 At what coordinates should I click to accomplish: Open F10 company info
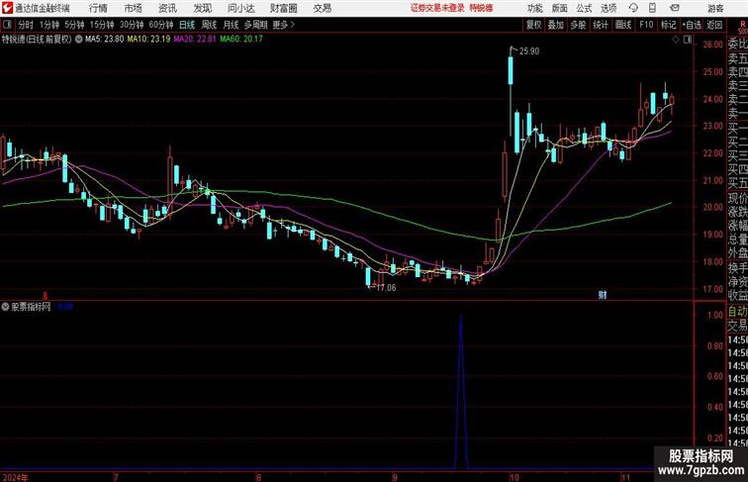[646, 25]
